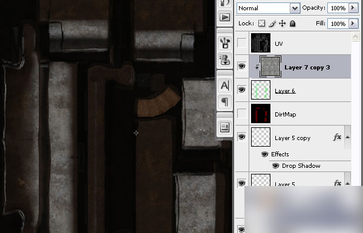Click the fx icon on Layer 5
Screen dimensions: 363x233
pos(338,183)
